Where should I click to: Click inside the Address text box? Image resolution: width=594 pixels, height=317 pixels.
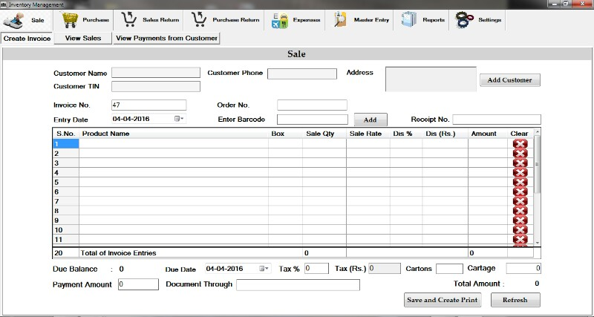[x=431, y=79]
